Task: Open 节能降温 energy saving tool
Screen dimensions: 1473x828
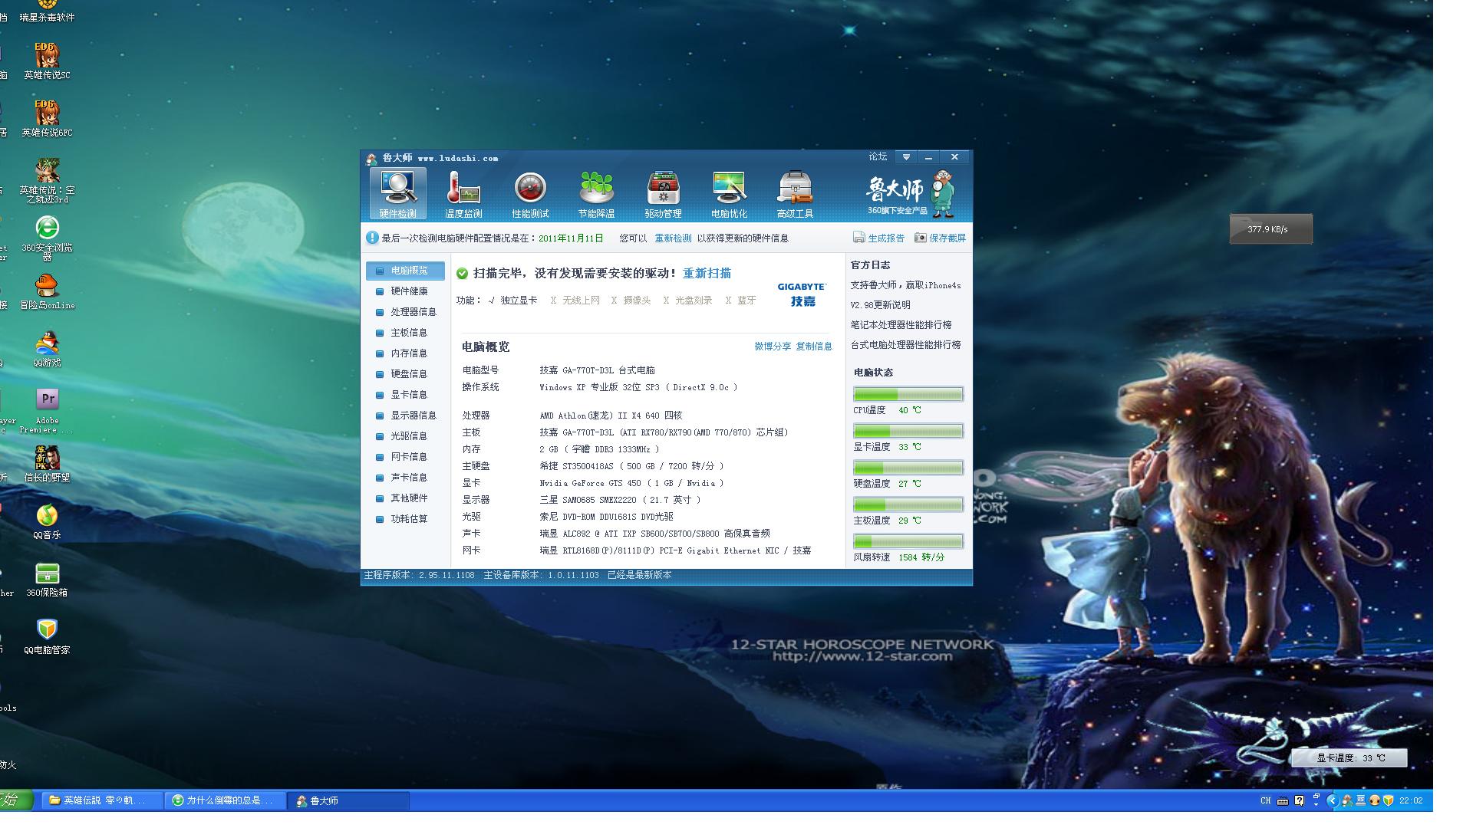Action: (596, 194)
